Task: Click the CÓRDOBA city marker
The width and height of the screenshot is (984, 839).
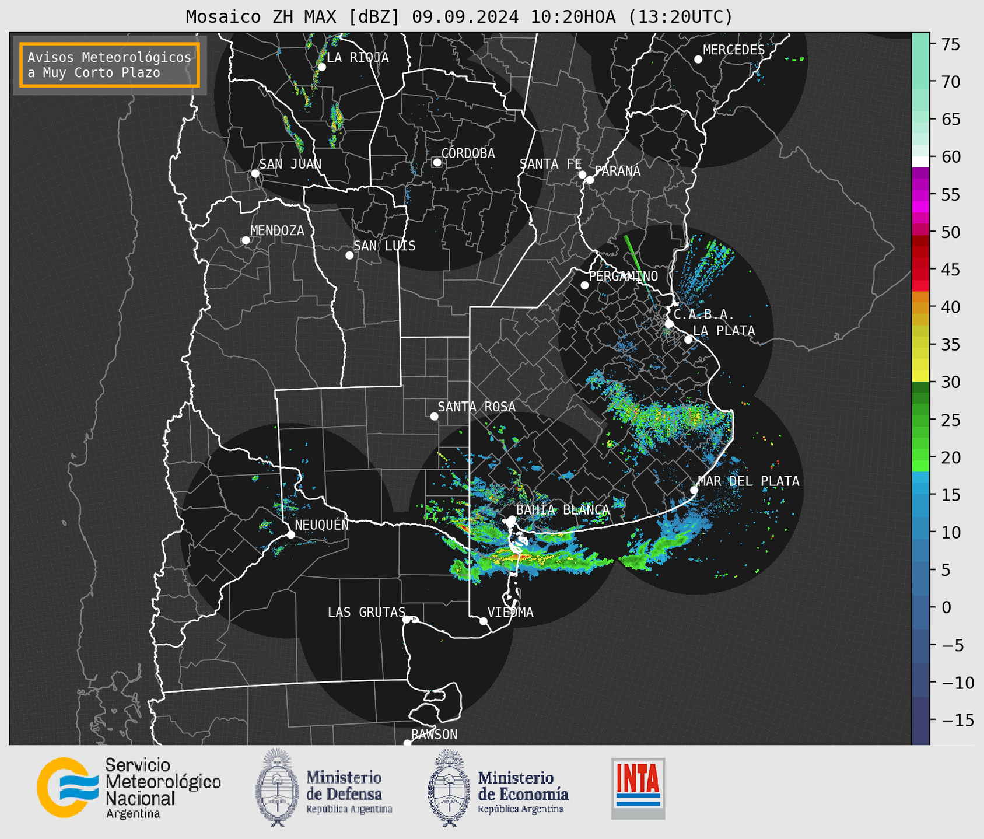Action: (x=437, y=162)
